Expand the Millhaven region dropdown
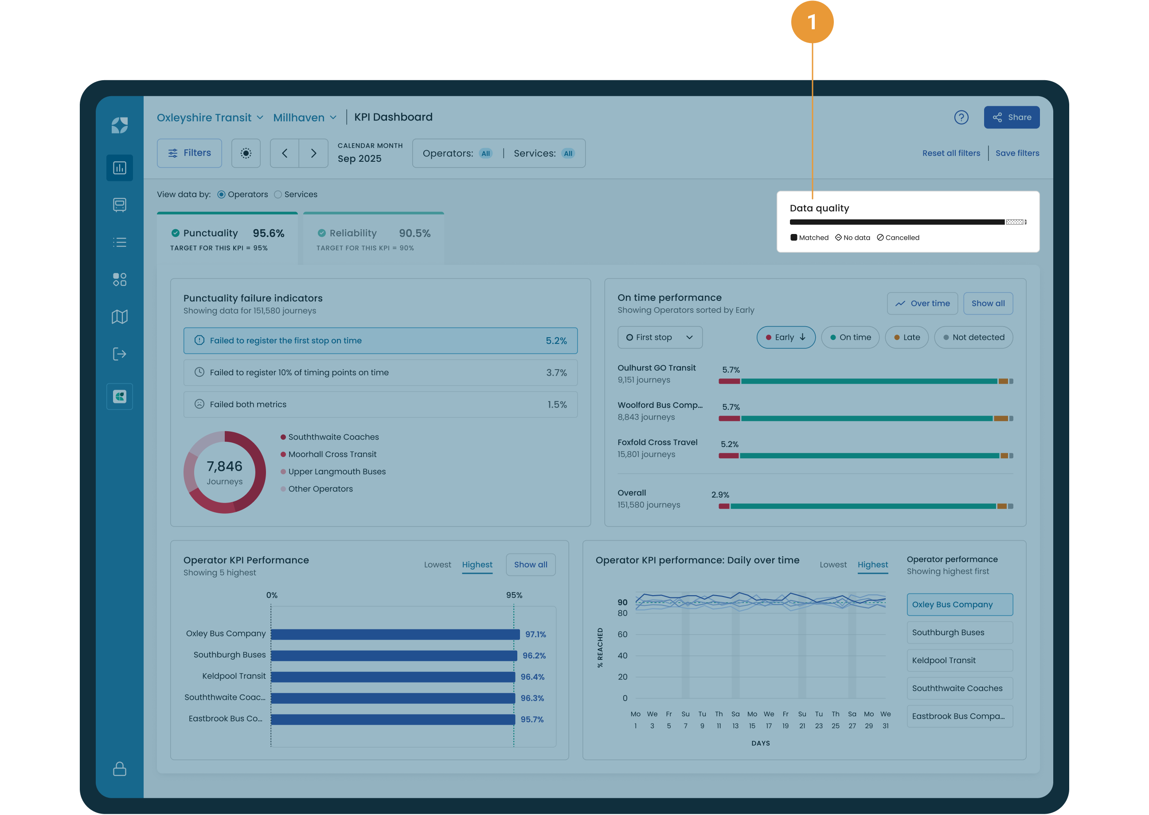Image resolution: width=1149 pixels, height=815 pixels. tap(305, 117)
